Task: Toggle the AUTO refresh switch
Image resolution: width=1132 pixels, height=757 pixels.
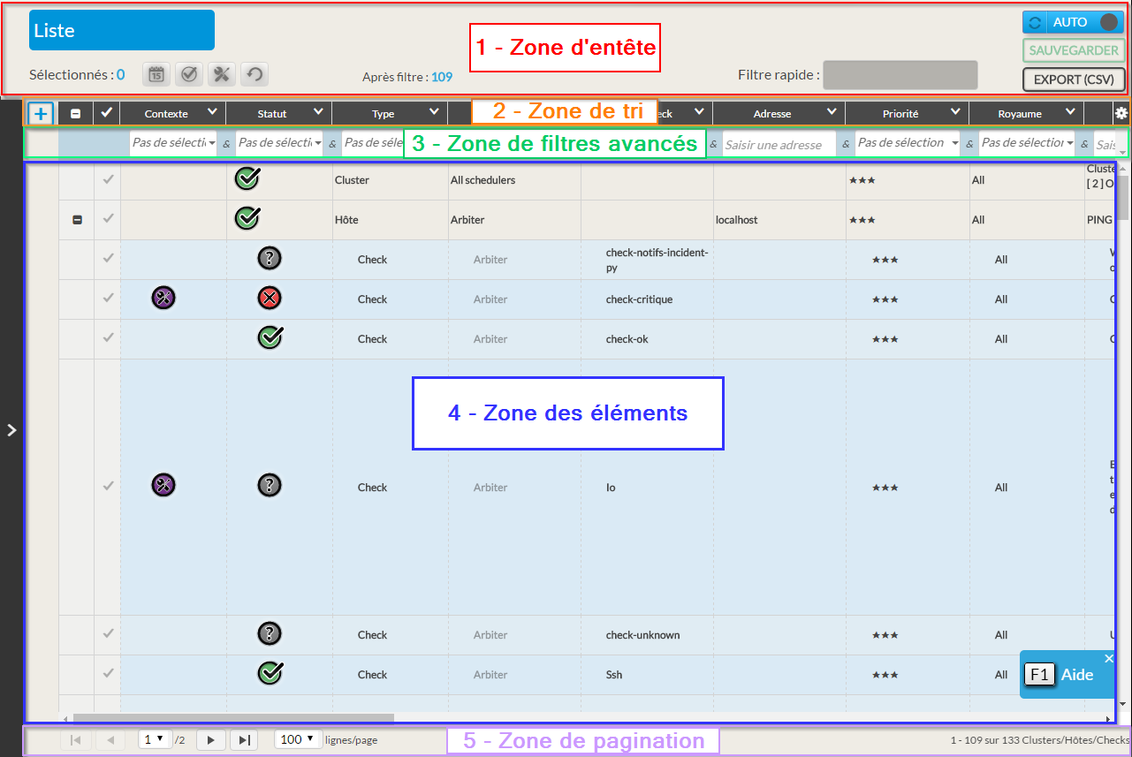Action: pos(1108,22)
